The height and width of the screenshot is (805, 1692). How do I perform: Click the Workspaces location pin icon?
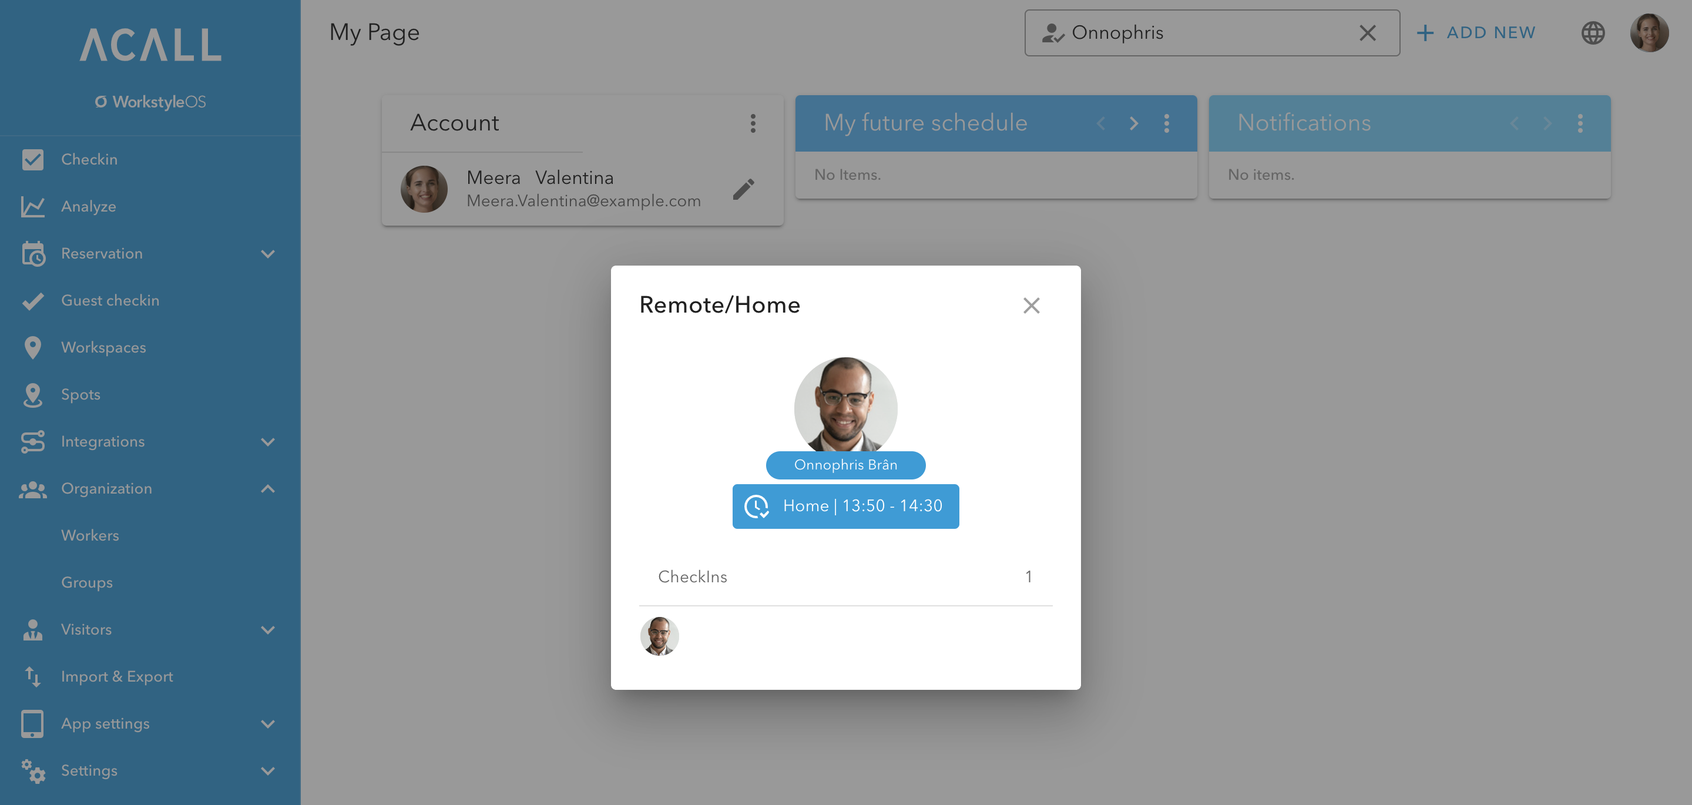pos(32,348)
